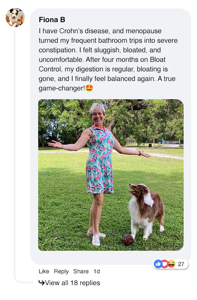Open the 1d timestamp link

click(x=97, y=271)
